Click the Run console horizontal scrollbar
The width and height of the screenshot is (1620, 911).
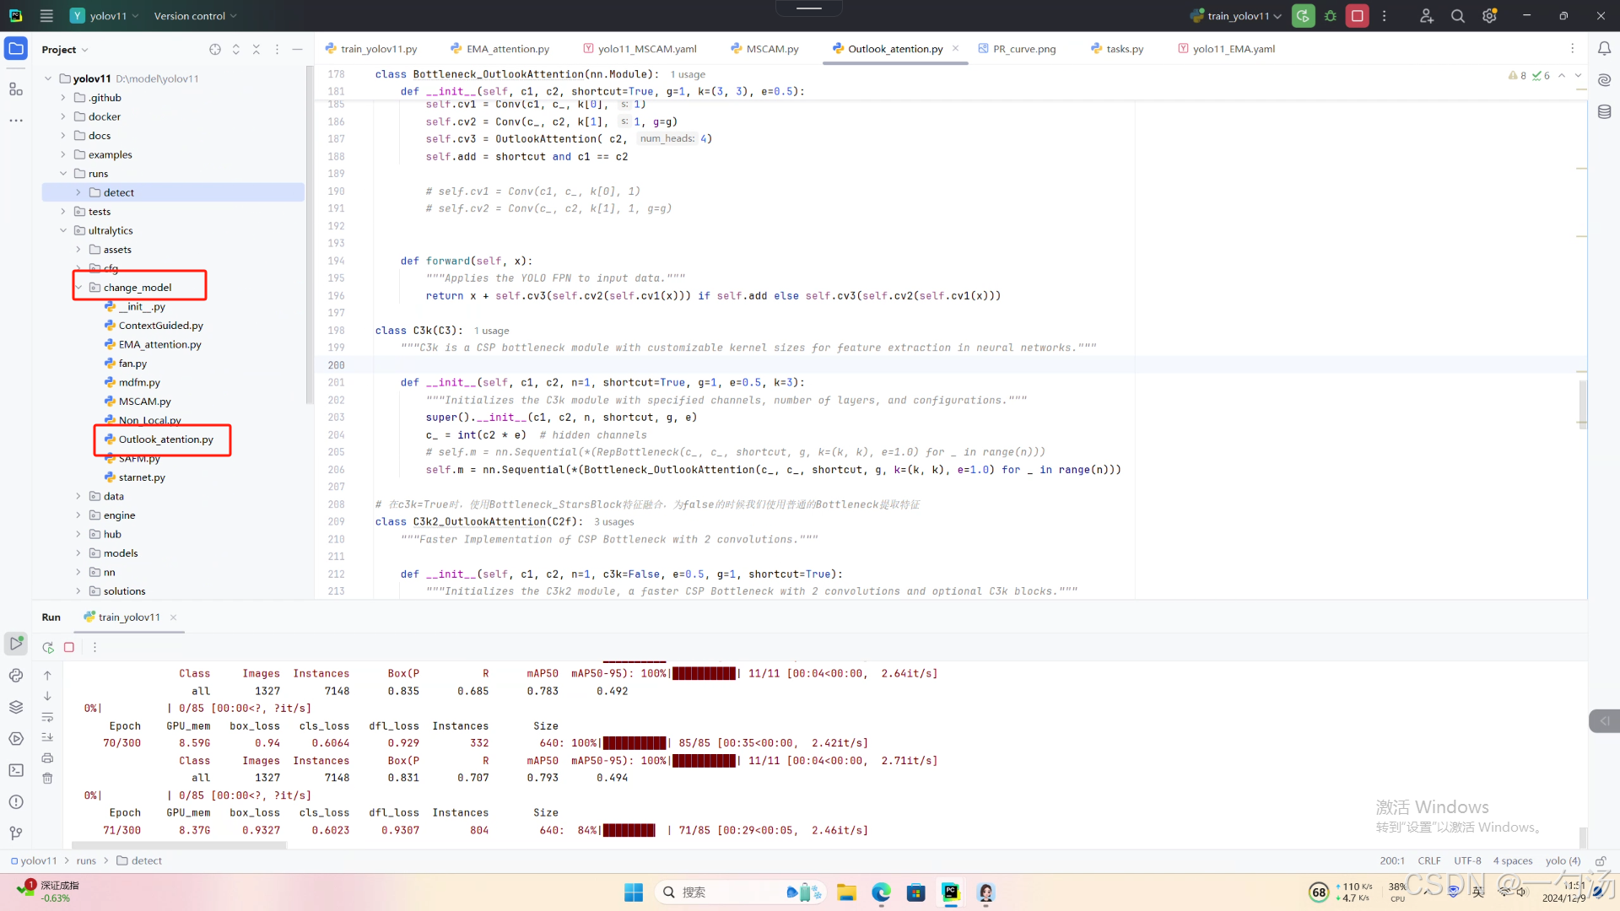click(x=179, y=844)
